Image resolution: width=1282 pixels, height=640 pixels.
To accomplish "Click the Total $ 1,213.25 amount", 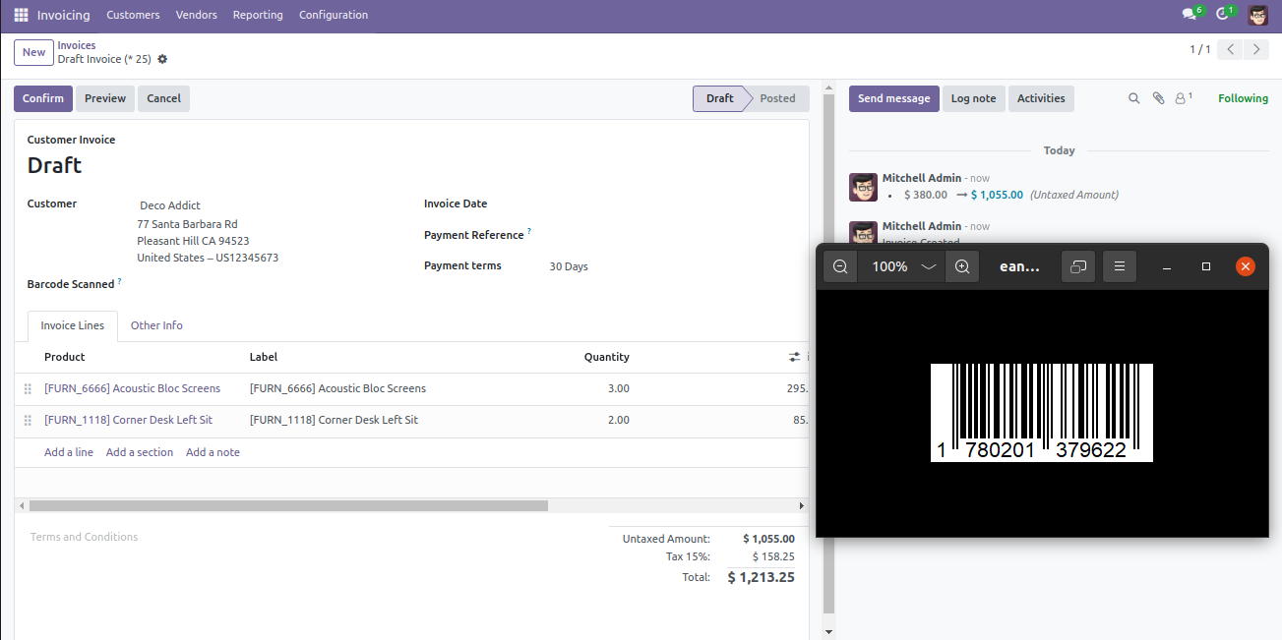I will coord(761,577).
